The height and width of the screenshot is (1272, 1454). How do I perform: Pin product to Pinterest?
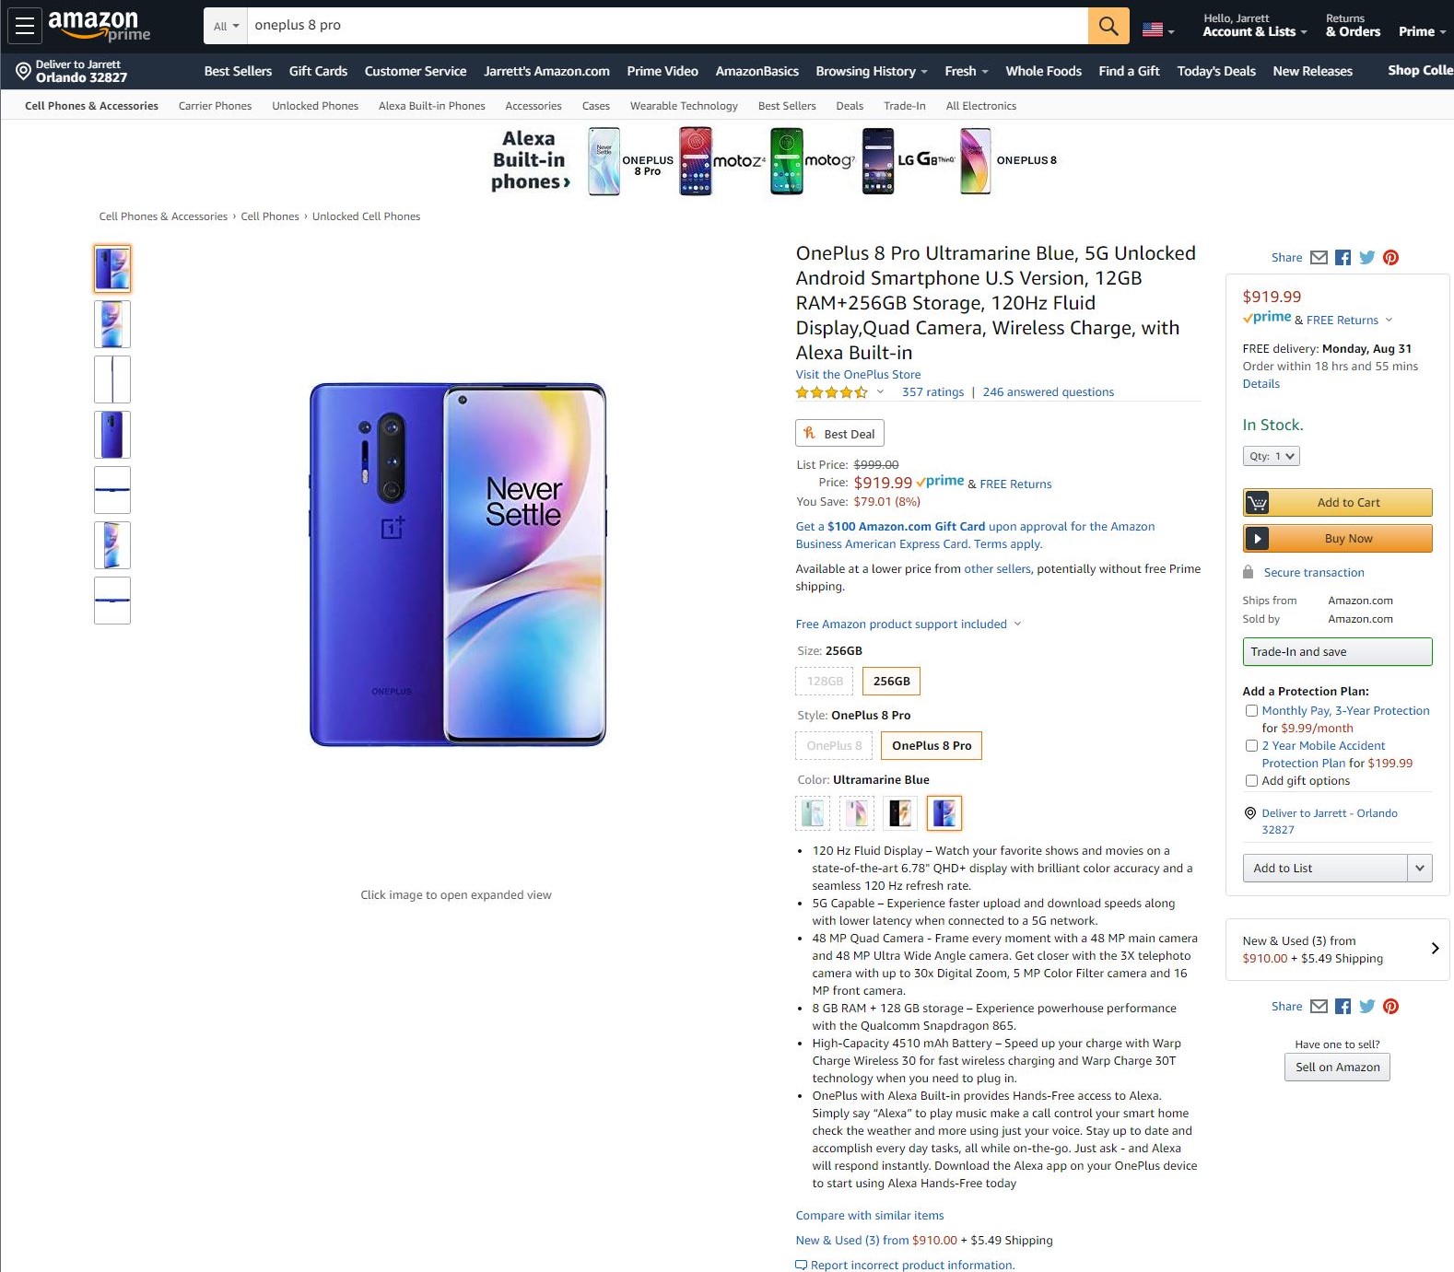tap(1391, 258)
